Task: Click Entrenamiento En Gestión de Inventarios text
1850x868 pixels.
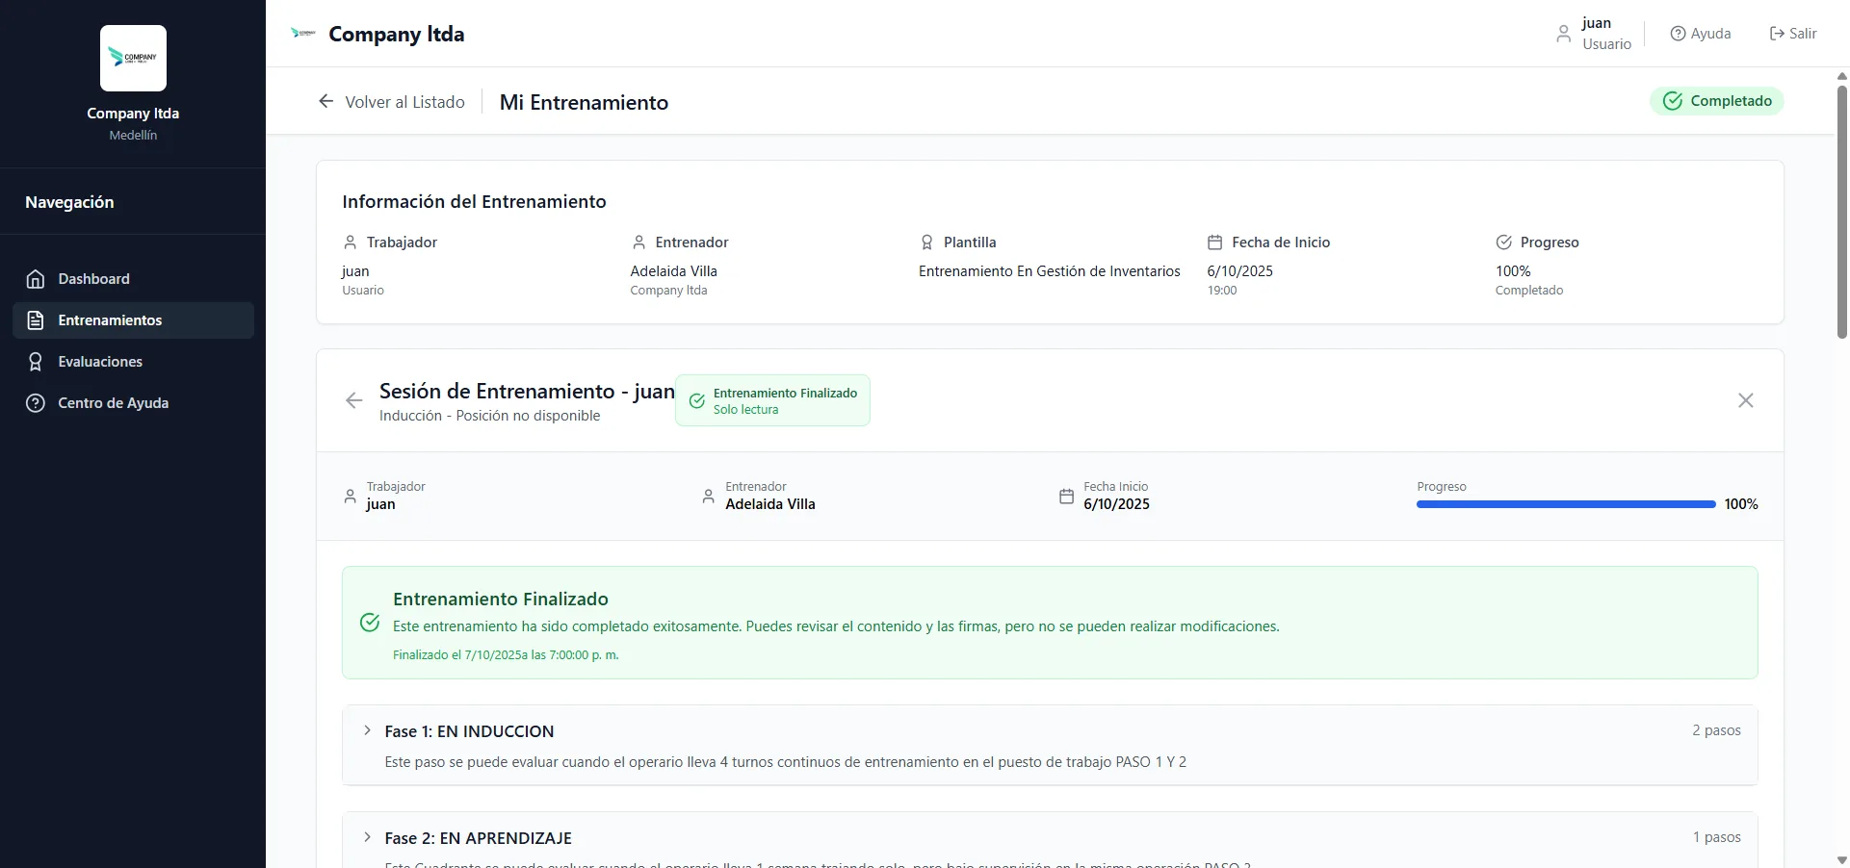Action: click(x=1050, y=271)
